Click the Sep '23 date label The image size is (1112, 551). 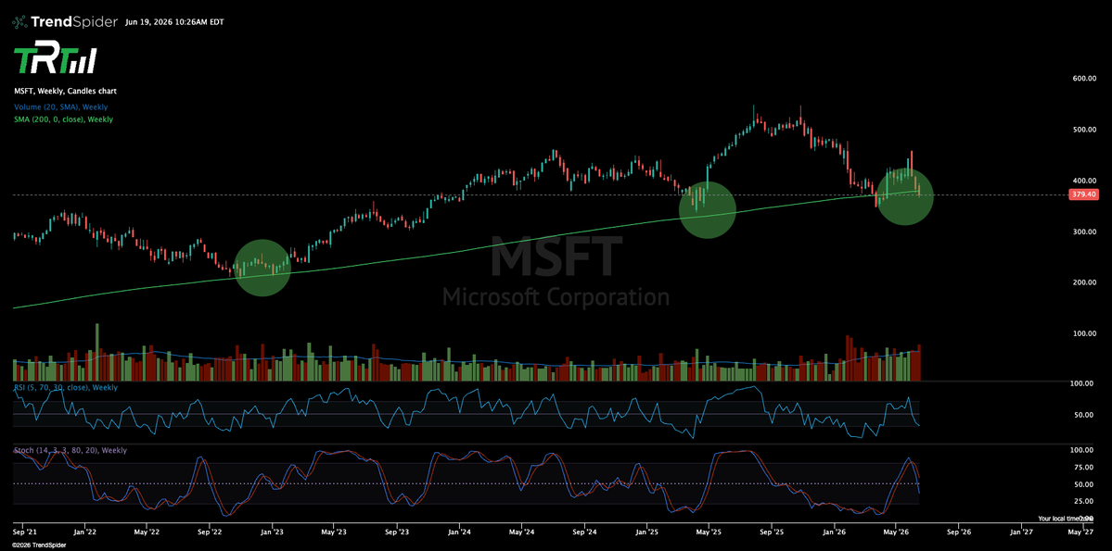click(397, 531)
